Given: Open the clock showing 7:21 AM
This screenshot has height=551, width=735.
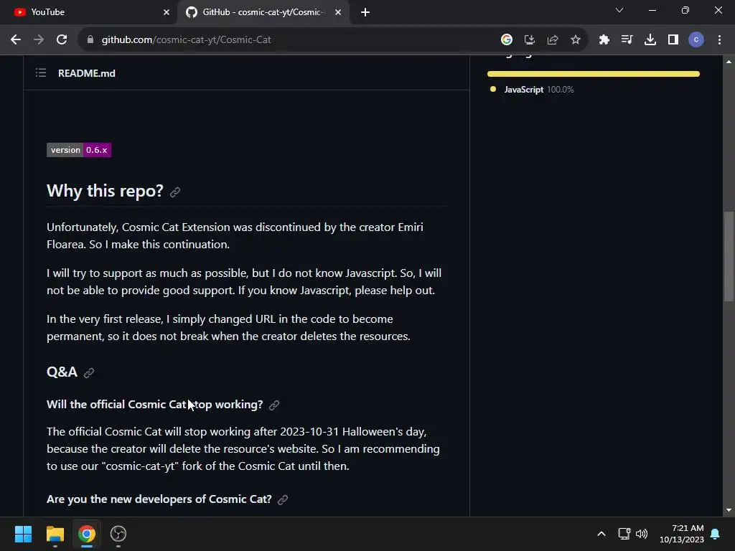Looking at the screenshot, I should pos(682,534).
